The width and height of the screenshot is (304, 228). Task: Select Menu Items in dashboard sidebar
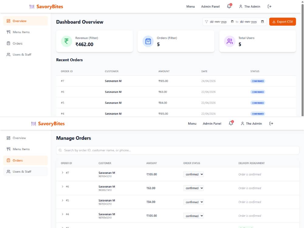(x=26, y=32)
